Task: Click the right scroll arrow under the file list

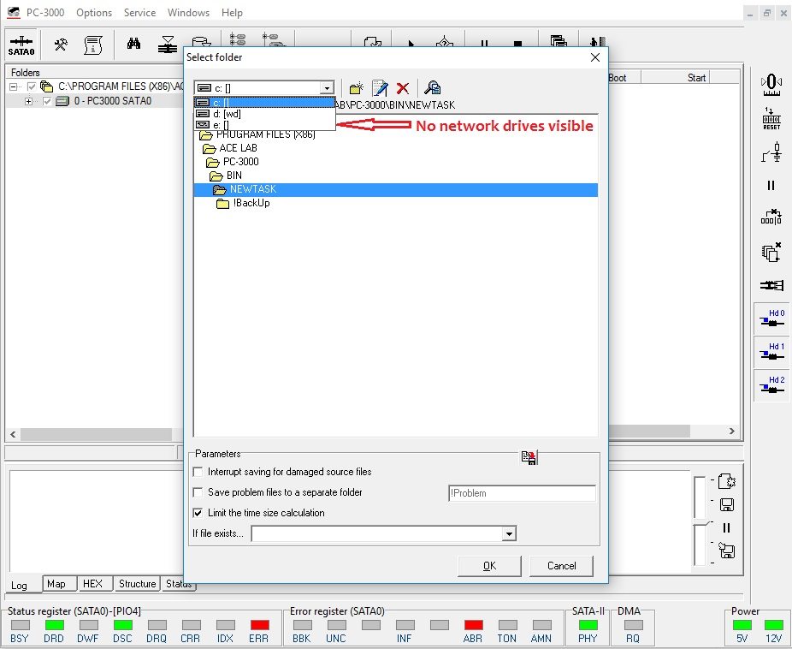Action: coord(732,432)
